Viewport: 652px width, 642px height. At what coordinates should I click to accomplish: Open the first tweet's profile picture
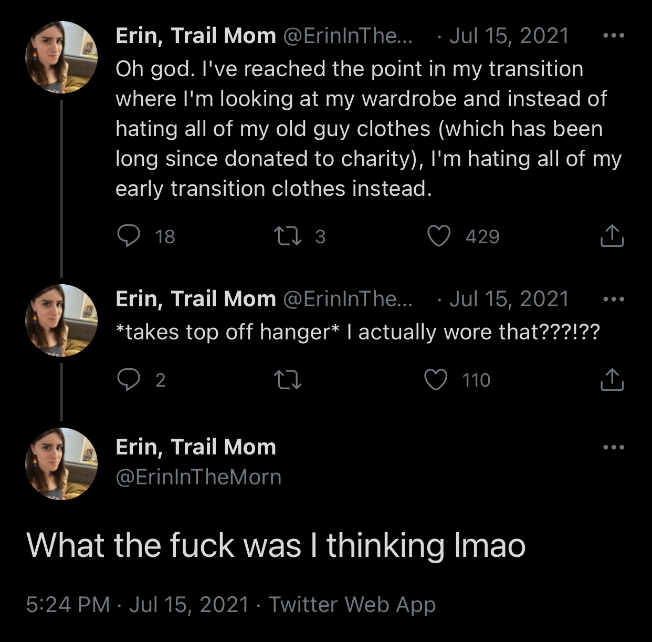pyautogui.click(x=61, y=57)
